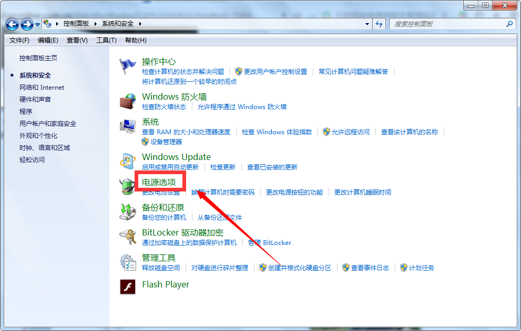
Task: Expand the arrow after 系统和安全 breadcrumb
Action: (x=140, y=24)
